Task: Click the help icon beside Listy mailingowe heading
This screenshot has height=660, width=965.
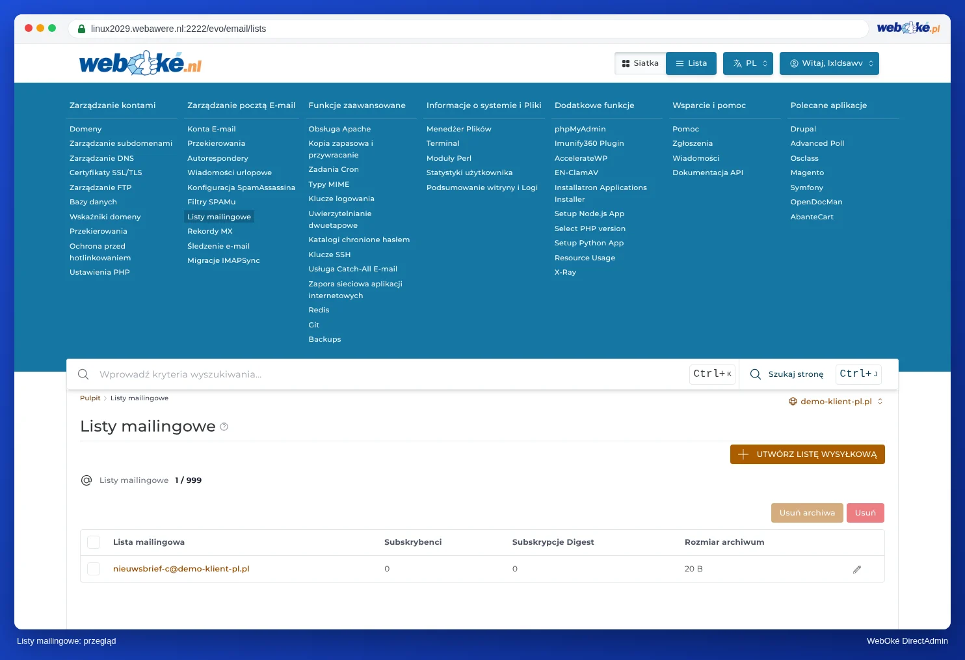Action: click(x=224, y=427)
